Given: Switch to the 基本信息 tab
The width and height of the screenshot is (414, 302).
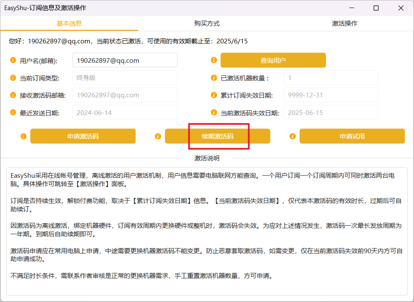Looking at the screenshot, I should [69, 24].
